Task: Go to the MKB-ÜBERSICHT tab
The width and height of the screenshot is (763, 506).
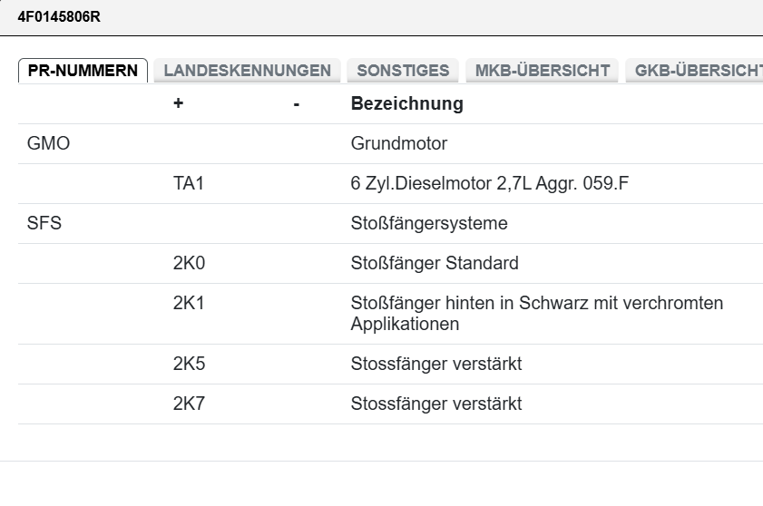Action: tap(543, 71)
